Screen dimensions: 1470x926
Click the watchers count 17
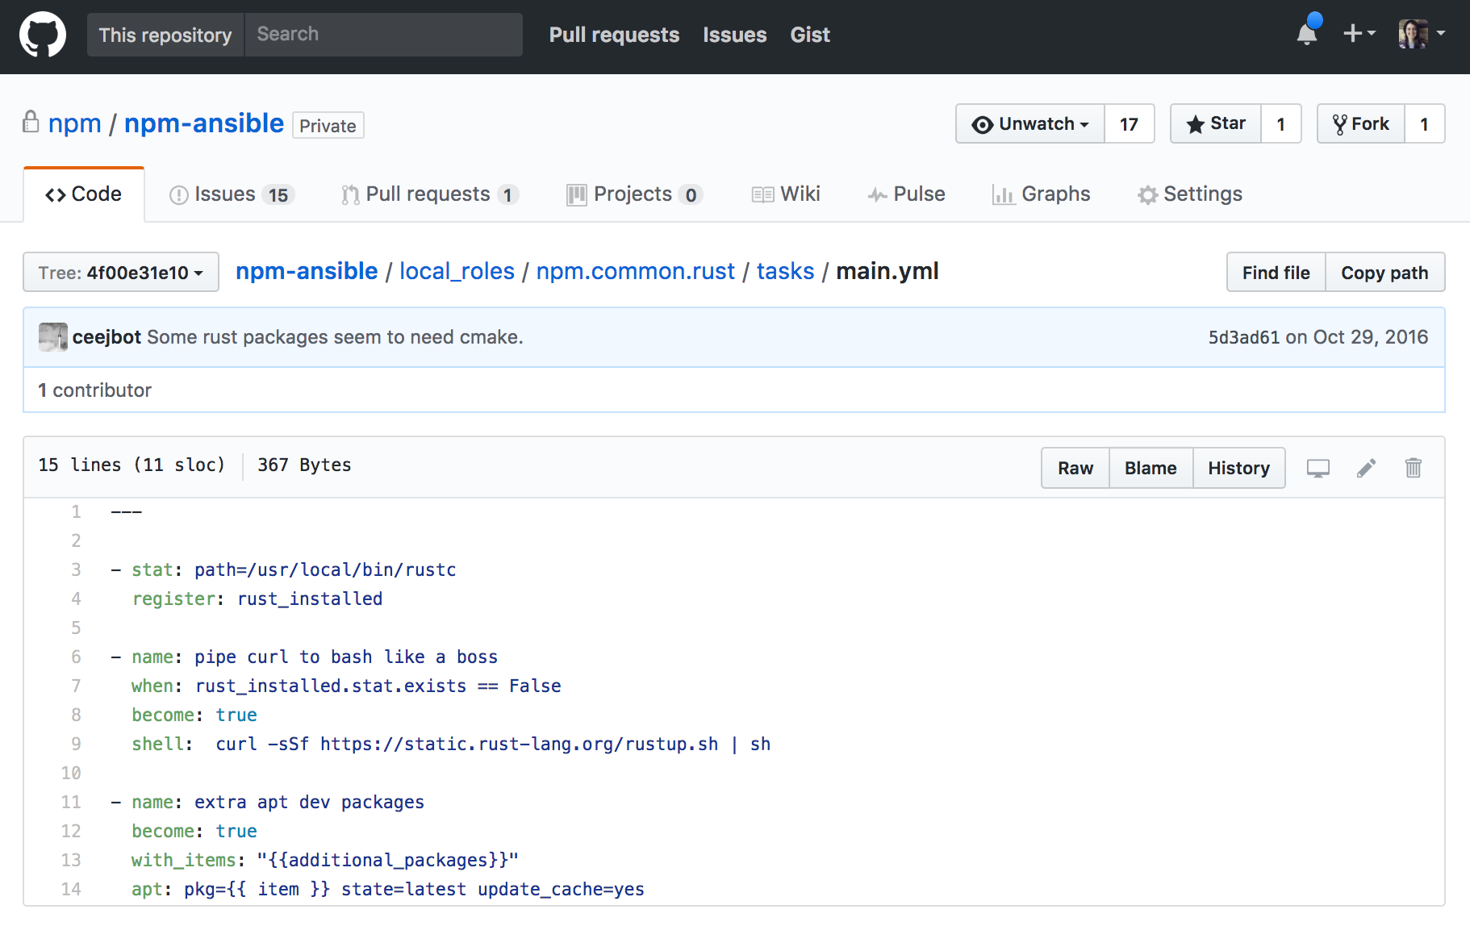click(x=1129, y=124)
